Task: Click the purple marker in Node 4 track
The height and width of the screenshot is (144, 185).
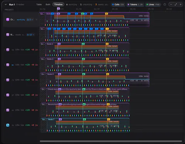Action: pyautogui.click(x=59, y=74)
